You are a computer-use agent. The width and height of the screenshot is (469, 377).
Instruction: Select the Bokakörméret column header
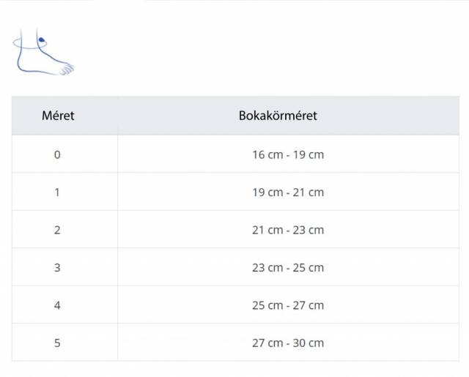click(x=278, y=116)
